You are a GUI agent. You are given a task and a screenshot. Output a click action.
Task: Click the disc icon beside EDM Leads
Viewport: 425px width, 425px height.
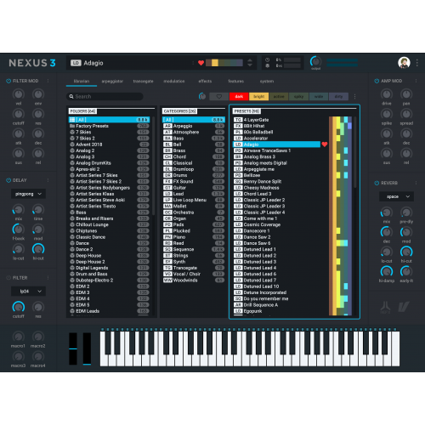(x=72, y=311)
